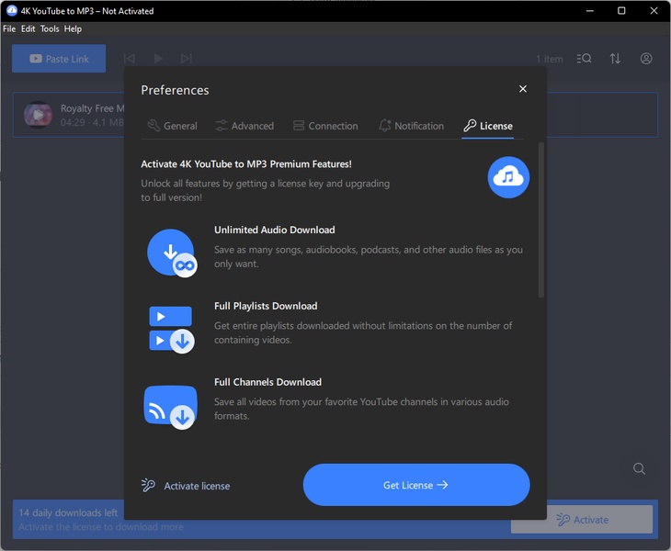The image size is (671, 551).
Task: Click the Royalty Free track thumbnail
Action: [x=38, y=115]
